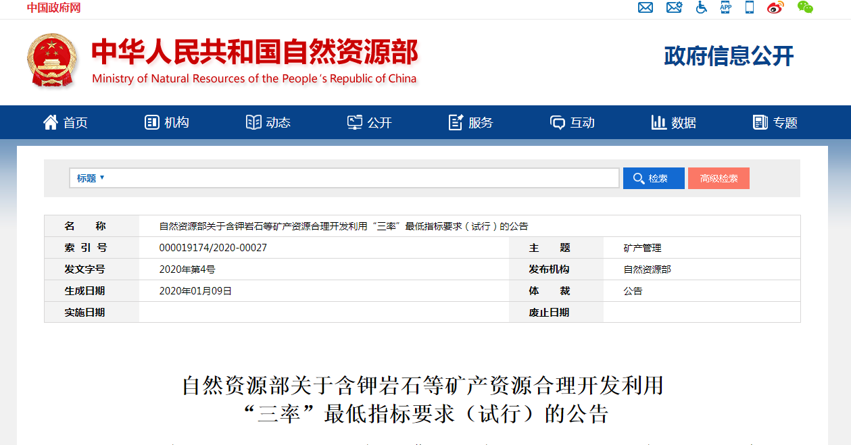Click the APP download icon
The height and width of the screenshot is (445, 851).
(725, 7)
